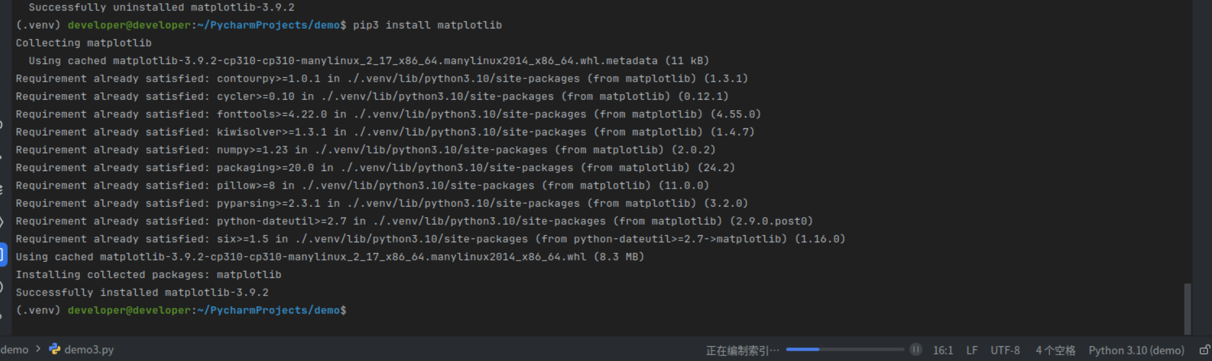Change the UTF-8 file encoding
Viewport: 1212px width, 361px height.
coord(1005,351)
